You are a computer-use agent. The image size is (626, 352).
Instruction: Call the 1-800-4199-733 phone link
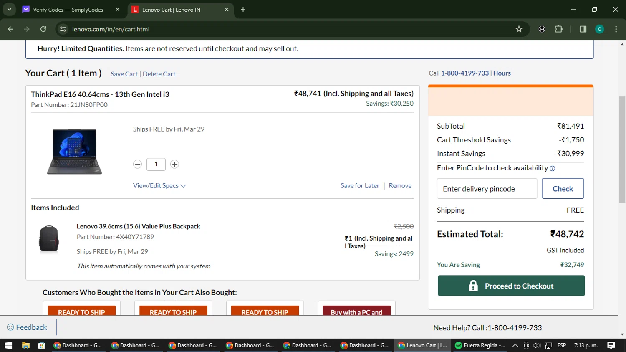[x=465, y=73]
